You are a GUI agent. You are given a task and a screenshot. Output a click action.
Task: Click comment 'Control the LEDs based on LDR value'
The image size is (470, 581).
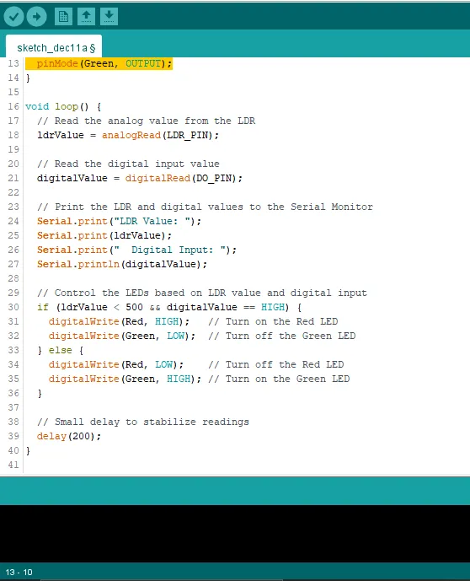pyautogui.click(x=202, y=293)
